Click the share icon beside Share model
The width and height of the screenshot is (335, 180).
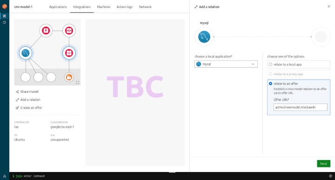point(17,92)
